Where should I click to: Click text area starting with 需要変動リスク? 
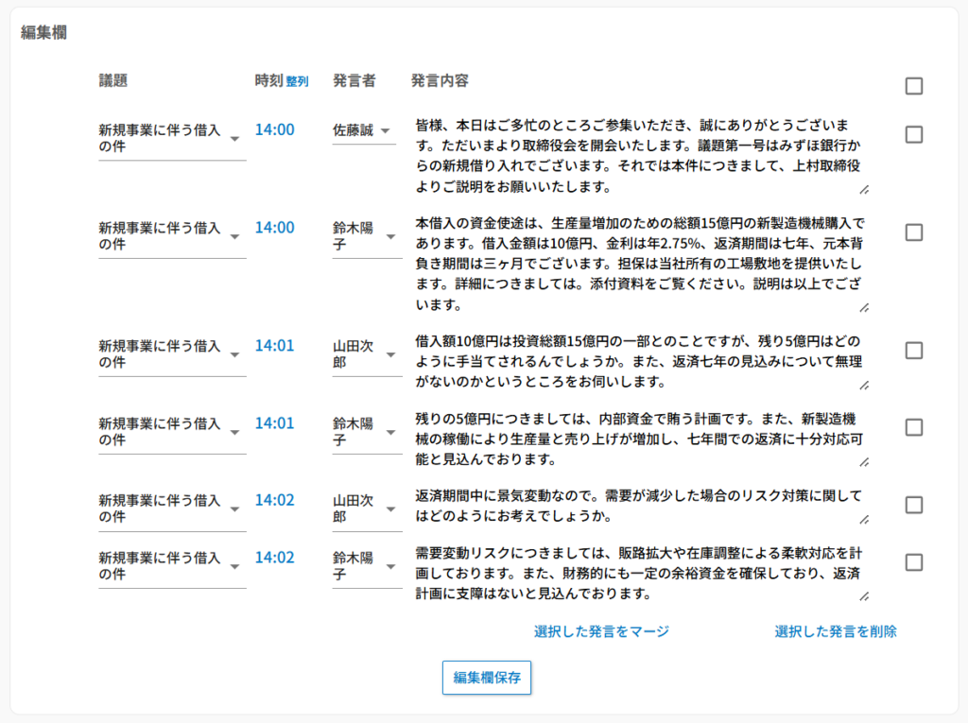[x=633, y=573]
